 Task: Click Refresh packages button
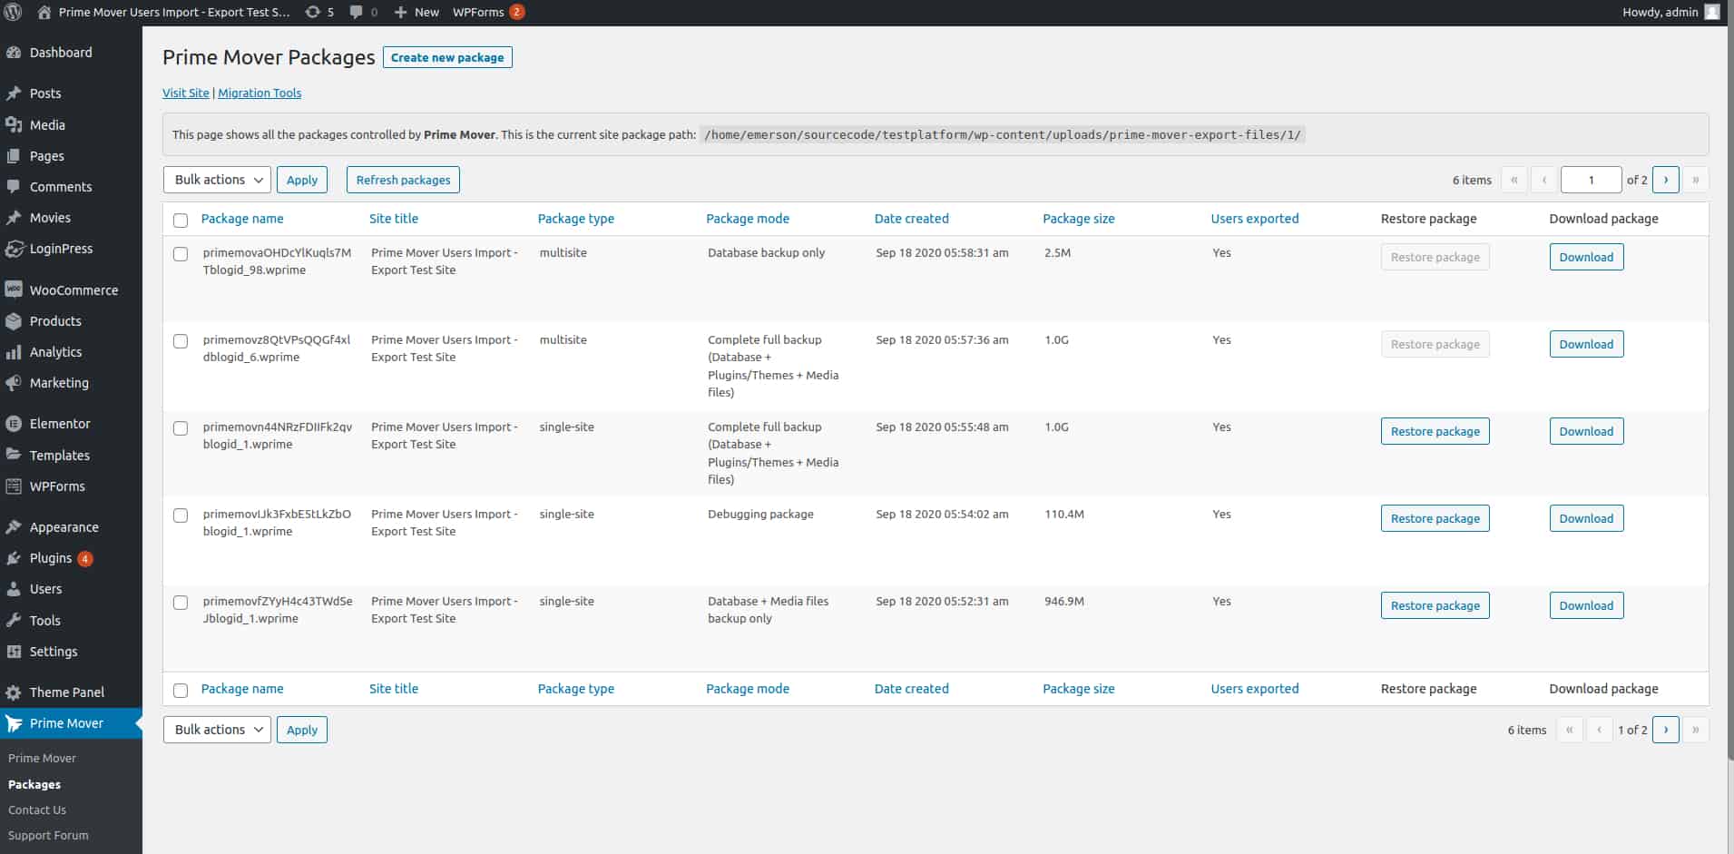pos(403,180)
